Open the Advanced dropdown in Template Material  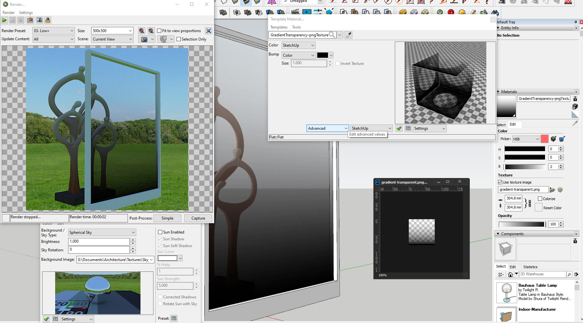click(328, 128)
